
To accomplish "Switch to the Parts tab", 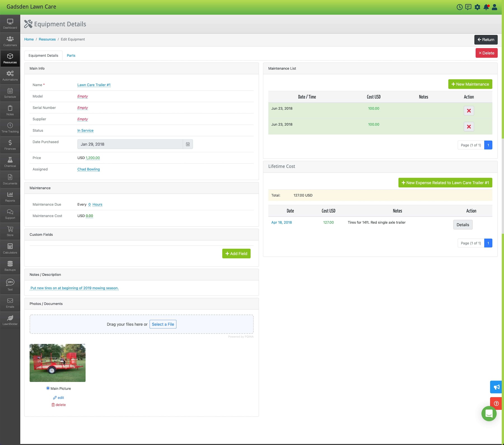I will pos(71,55).
